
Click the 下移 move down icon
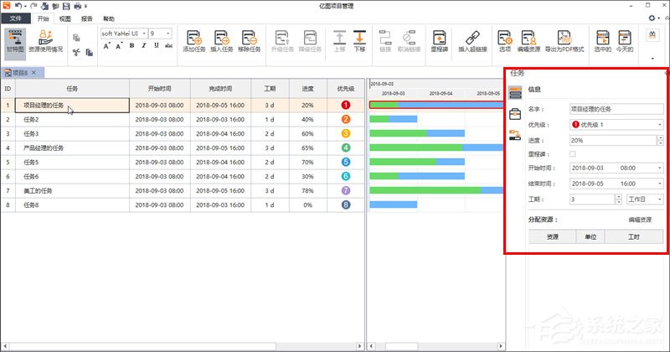[359, 39]
